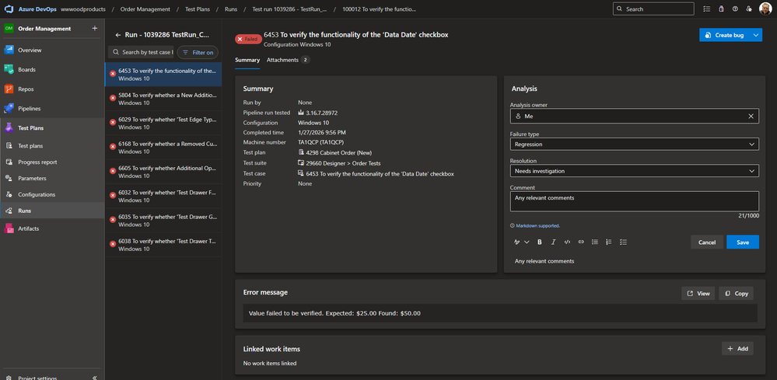Open Artifacts in the sidebar

pos(29,228)
